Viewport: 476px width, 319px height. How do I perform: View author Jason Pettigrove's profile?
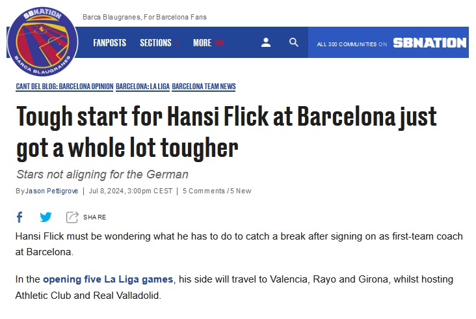click(x=51, y=191)
